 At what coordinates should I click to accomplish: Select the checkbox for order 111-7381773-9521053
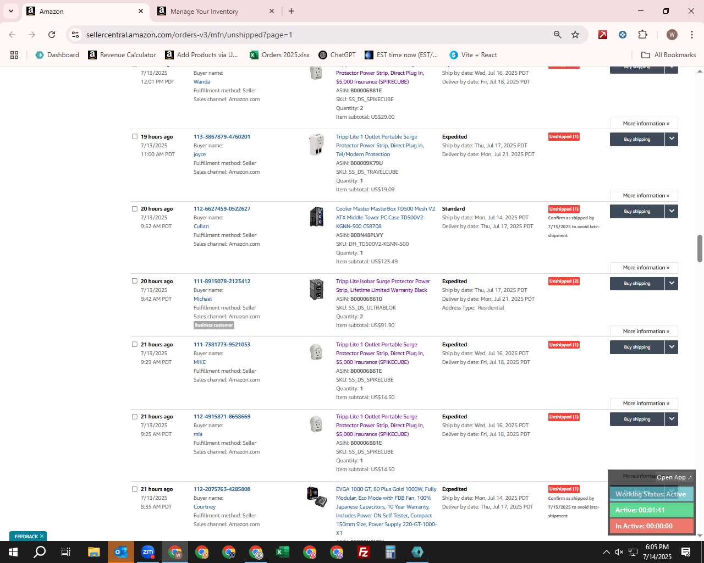[135, 344]
